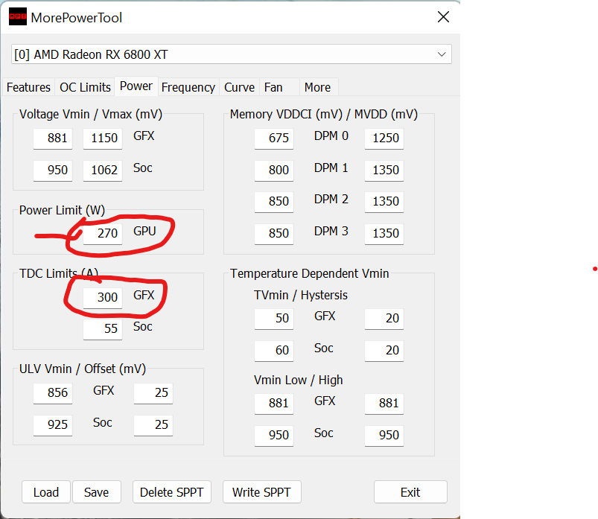598x519 pixels.
Task: Switch to the OC Limits tab
Action: 85,87
